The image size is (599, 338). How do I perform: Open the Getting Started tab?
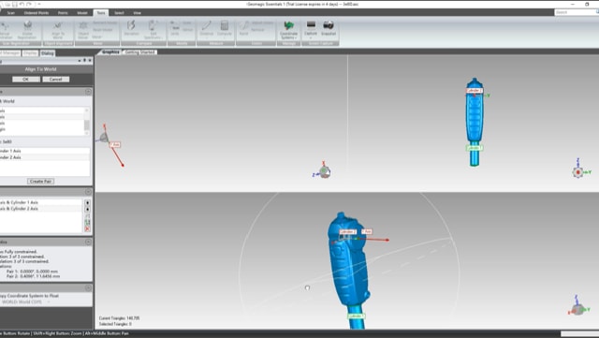(139, 52)
